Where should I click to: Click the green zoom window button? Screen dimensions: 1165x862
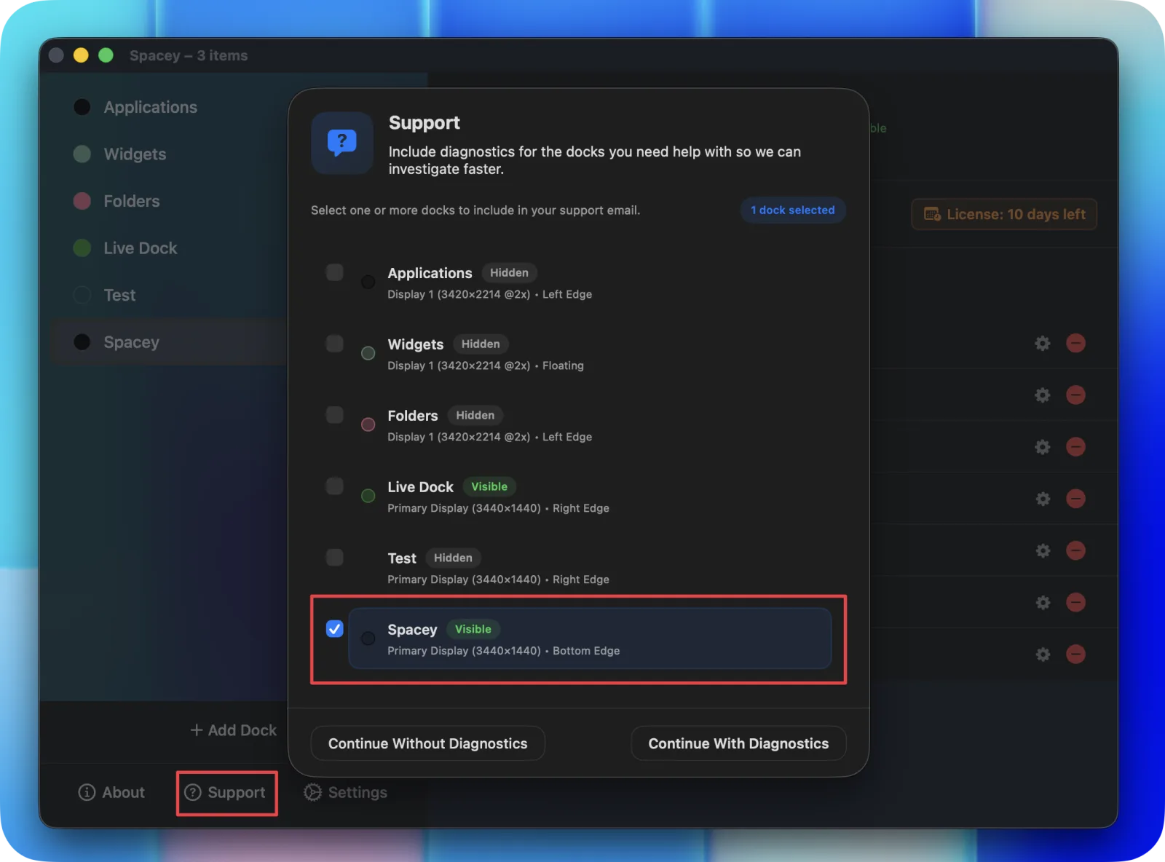[x=106, y=55]
